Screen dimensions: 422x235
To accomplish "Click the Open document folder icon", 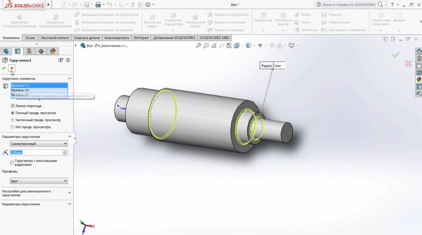I will 75,5.
